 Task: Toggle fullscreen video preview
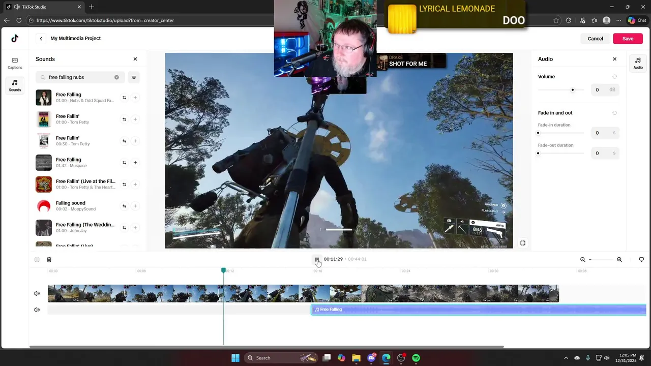coord(522,243)
